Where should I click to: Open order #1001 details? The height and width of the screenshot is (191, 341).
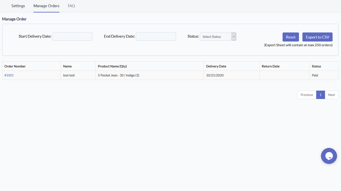(x=9, y=75)
